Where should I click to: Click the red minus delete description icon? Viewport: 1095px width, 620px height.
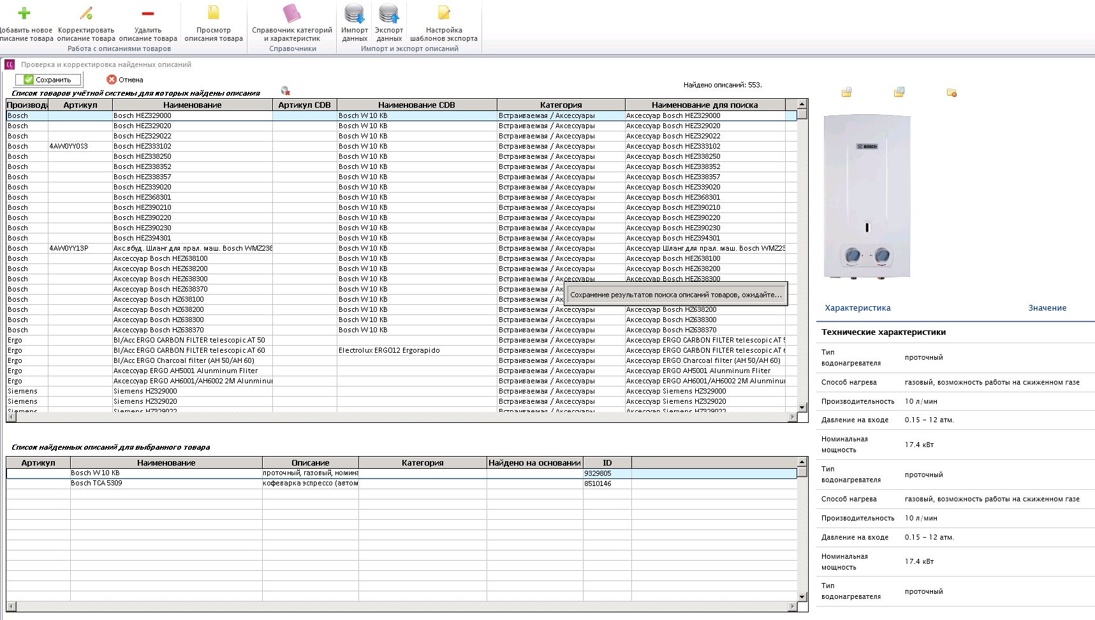pos(148,13)
